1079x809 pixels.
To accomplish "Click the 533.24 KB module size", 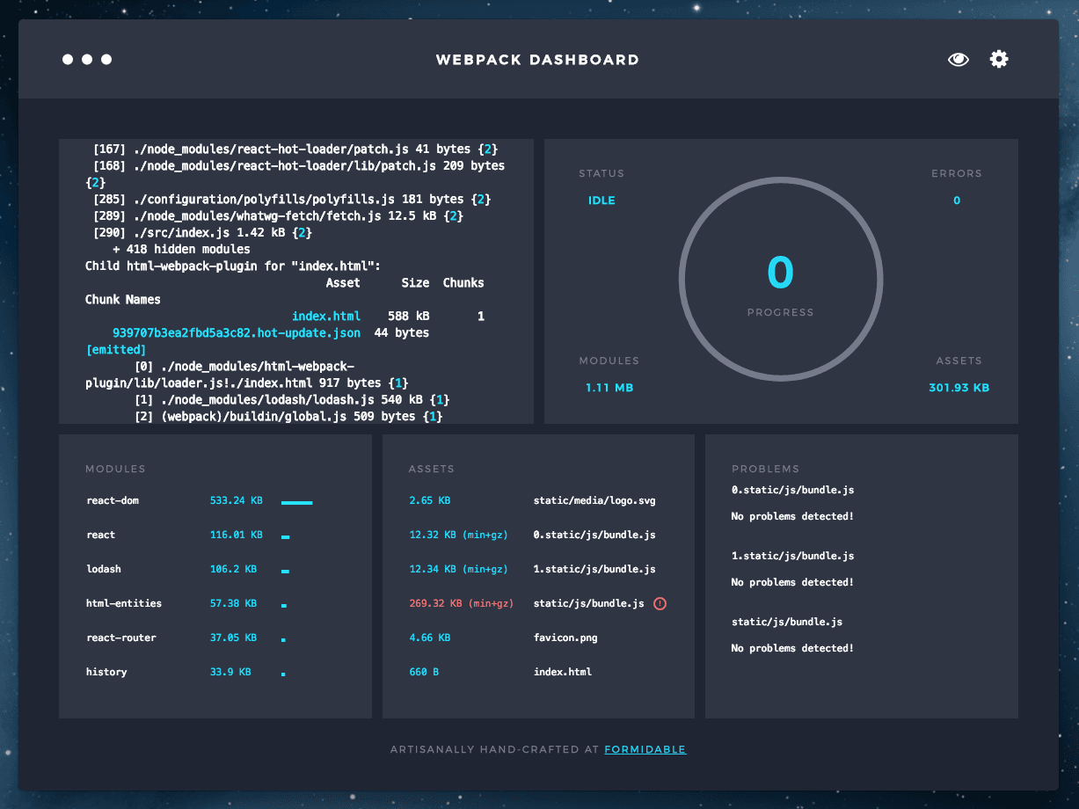I will click(x=236, y=500).
